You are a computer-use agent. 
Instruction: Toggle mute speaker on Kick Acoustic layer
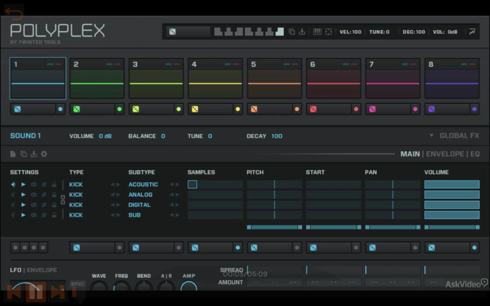coord(13,185)
